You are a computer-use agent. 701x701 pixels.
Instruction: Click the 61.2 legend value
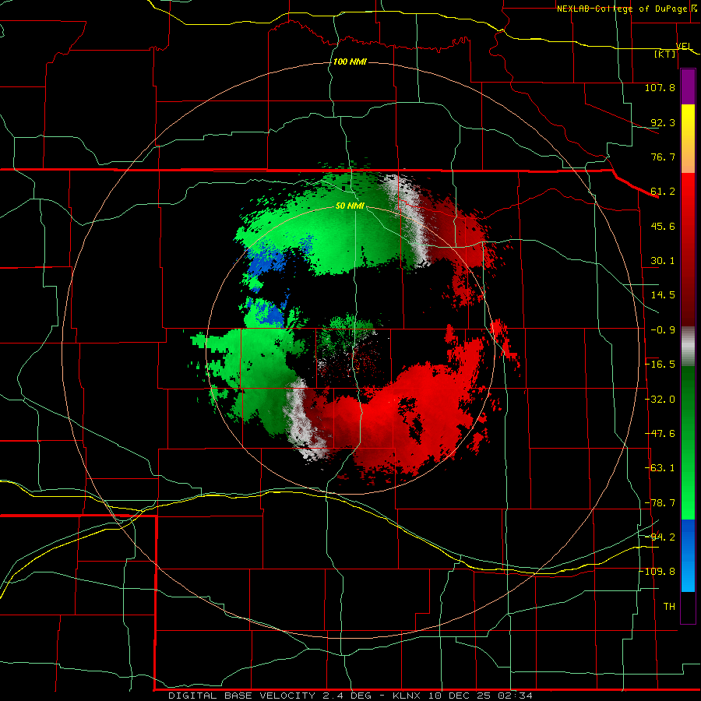663,192
